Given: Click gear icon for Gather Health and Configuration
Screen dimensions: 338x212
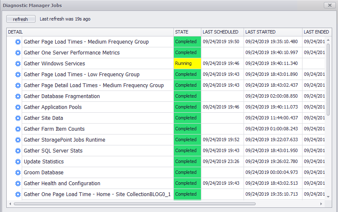Looking at the screenshot, I should coord(18,184).
